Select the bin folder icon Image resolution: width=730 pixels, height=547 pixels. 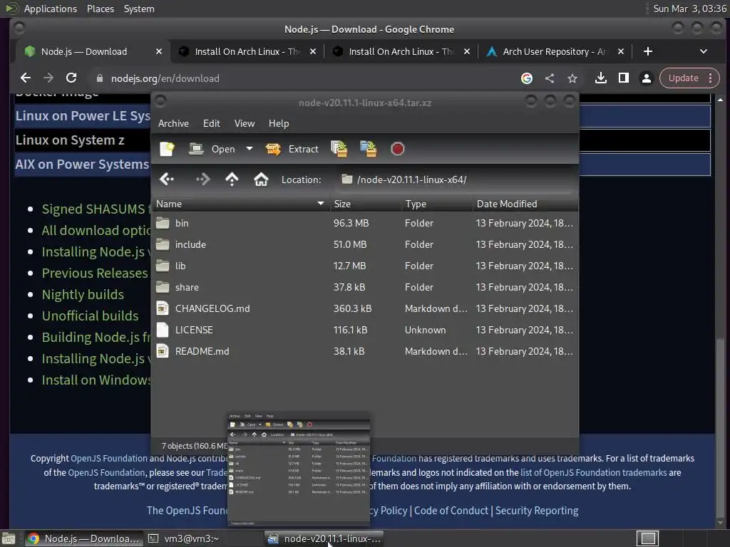[163, 223]
